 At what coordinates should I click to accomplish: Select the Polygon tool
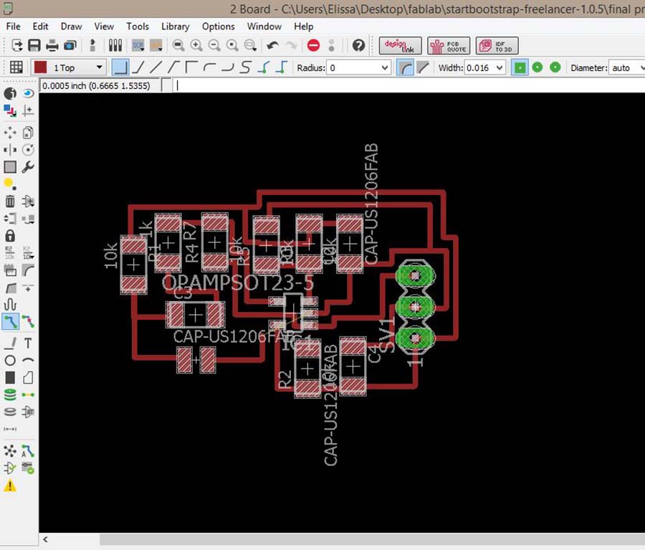[x=28, y=377]
